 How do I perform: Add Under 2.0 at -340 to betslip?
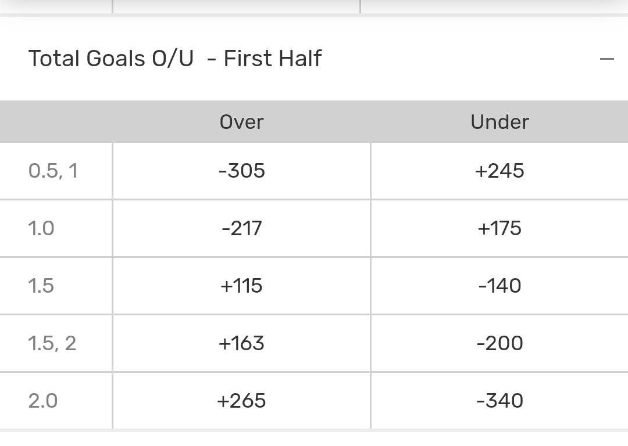(x=499, y=401)
